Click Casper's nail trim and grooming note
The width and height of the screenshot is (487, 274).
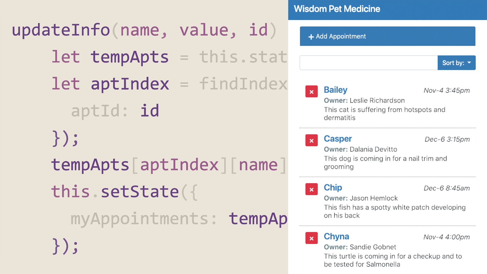[x=385, y=163]
